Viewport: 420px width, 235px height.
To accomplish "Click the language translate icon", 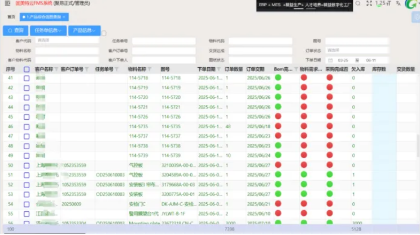I will click(399, 3).
